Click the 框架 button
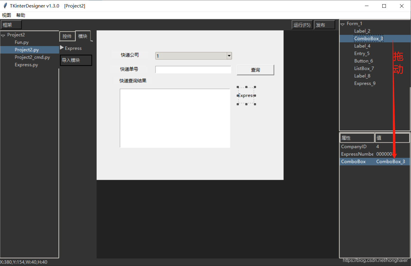This screenshot has width=411, height=266. [11, 25]
